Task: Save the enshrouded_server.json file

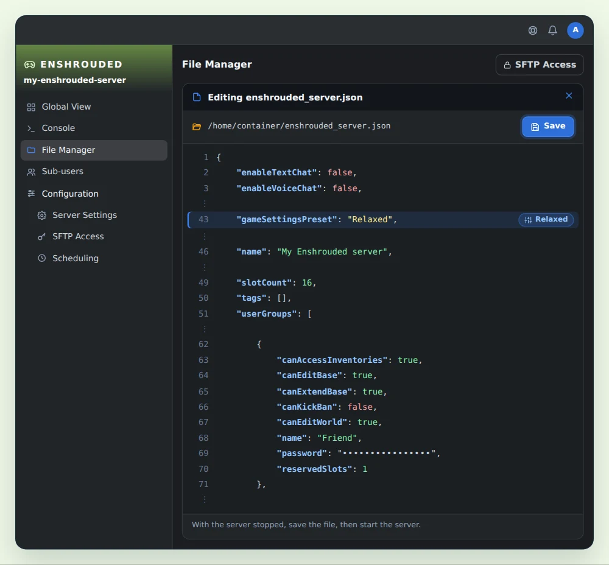Action: point(547,126)
